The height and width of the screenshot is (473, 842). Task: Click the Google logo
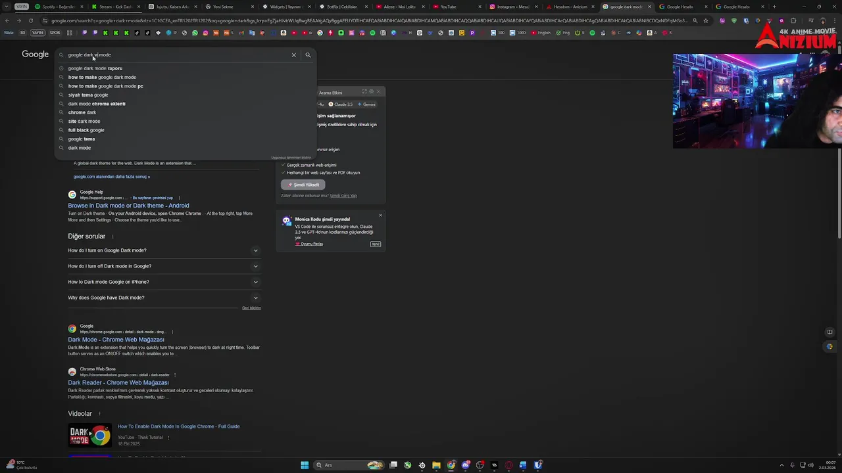[36, 55]
